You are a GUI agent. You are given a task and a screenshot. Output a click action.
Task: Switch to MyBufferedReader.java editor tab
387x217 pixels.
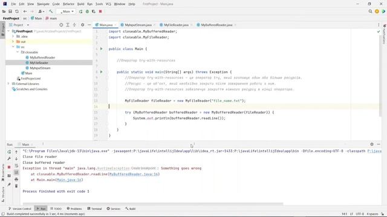(216, 25)
